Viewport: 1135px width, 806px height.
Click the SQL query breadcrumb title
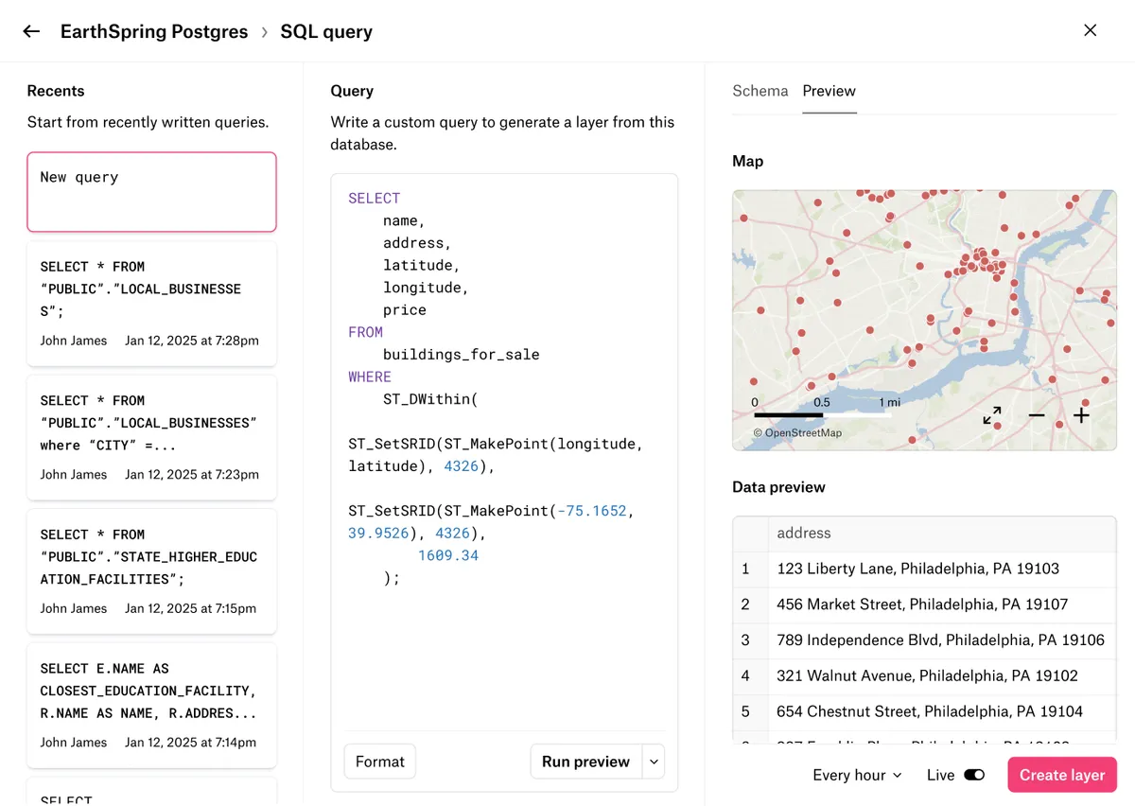(x=326, y=31)
